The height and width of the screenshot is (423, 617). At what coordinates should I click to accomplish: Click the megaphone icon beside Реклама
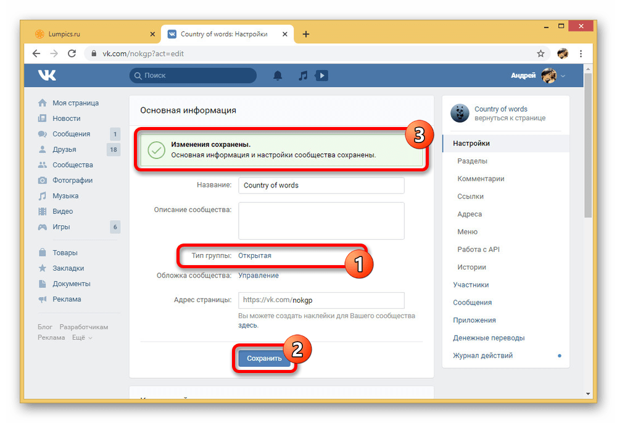coord(43,299)
